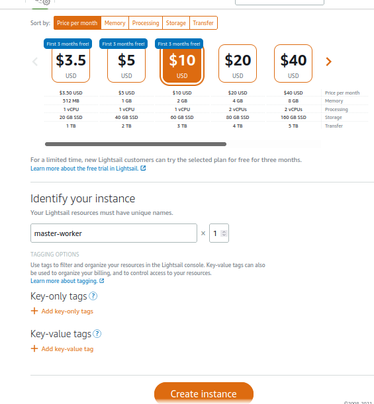Show previous plans with left chevron
This screenshot has width=374, height=404.
point(35,61)
